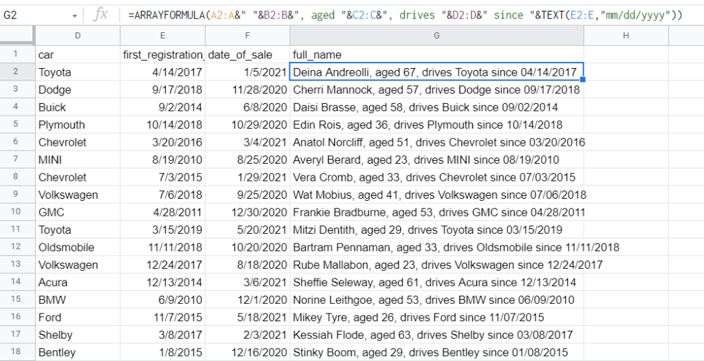This screenshot has width=704, height=361.
Task: Click sale date 11/28/2020
Action: (x=247, y=89)
